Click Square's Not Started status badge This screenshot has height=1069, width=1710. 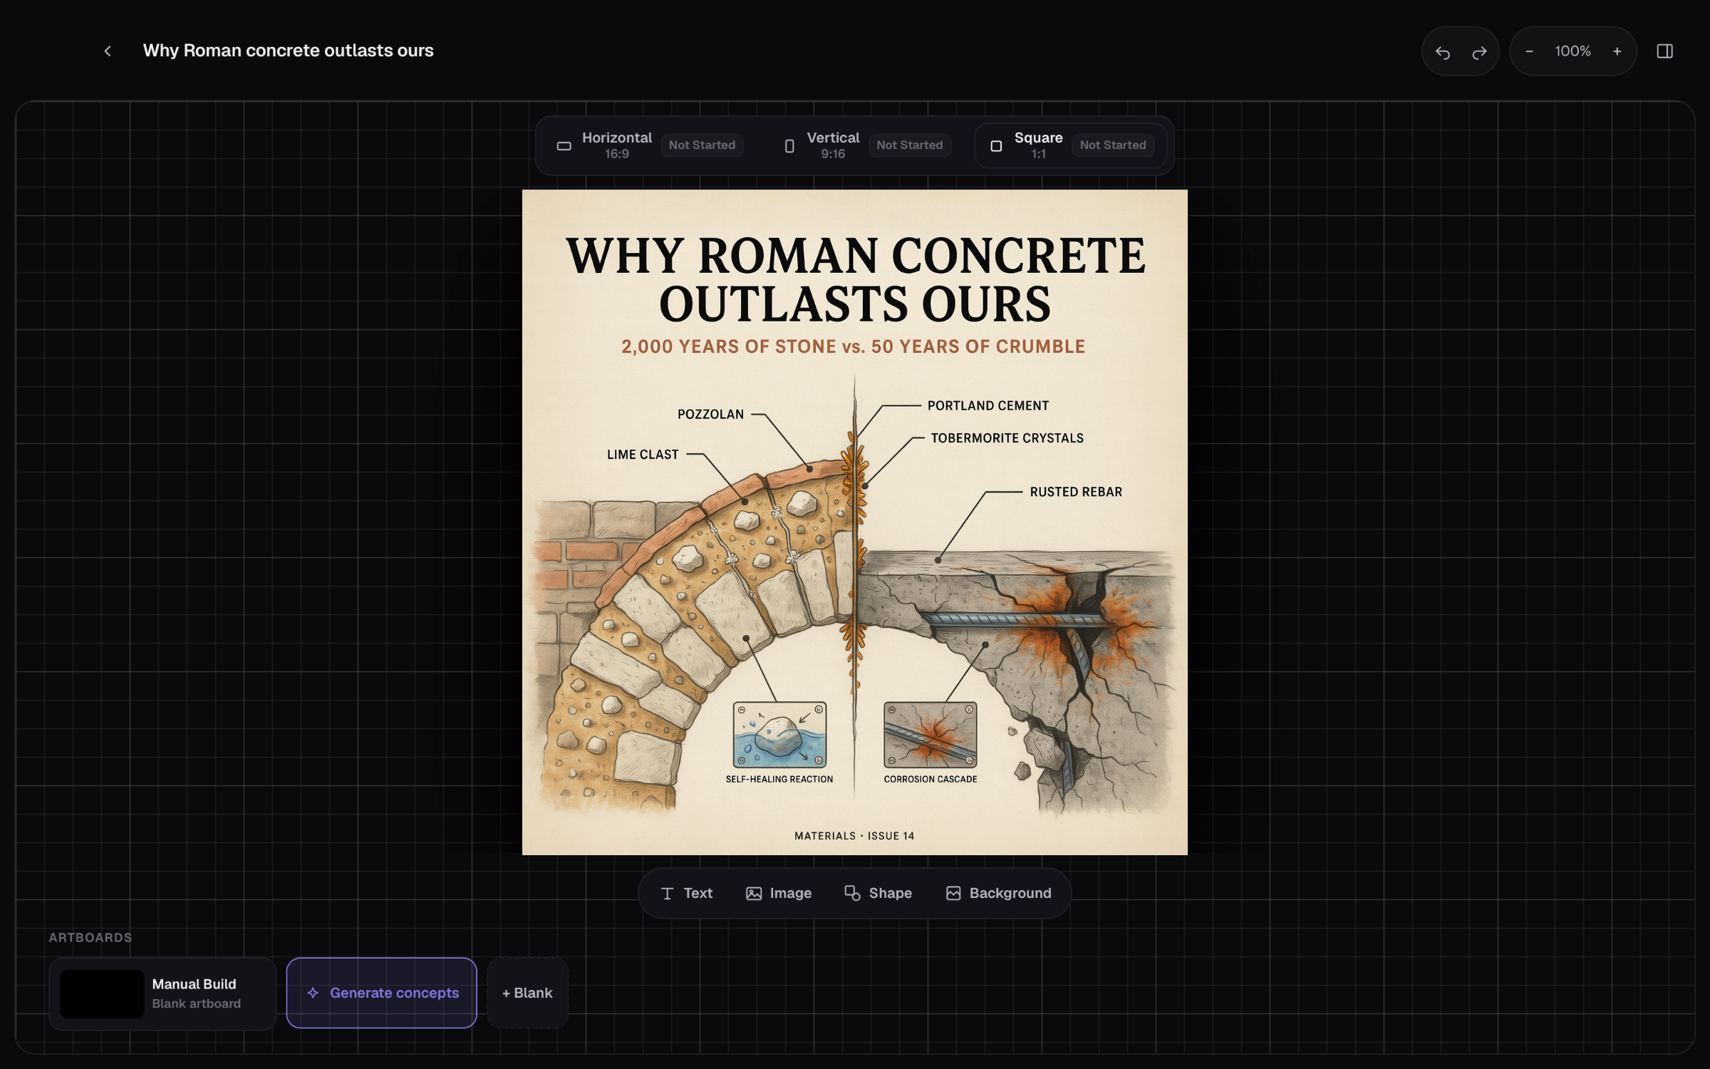pos(1113,145)
